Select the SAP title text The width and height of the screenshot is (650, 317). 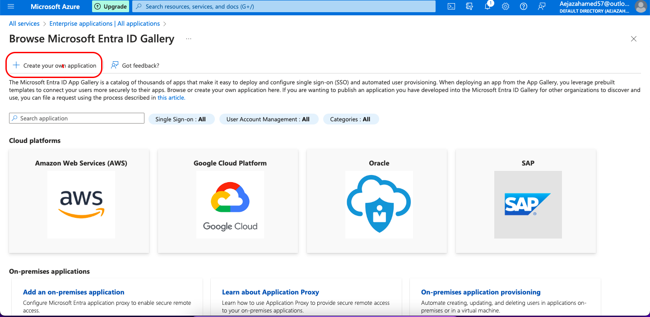click(528, 163)
